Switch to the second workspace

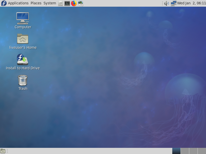coord(185,151)
